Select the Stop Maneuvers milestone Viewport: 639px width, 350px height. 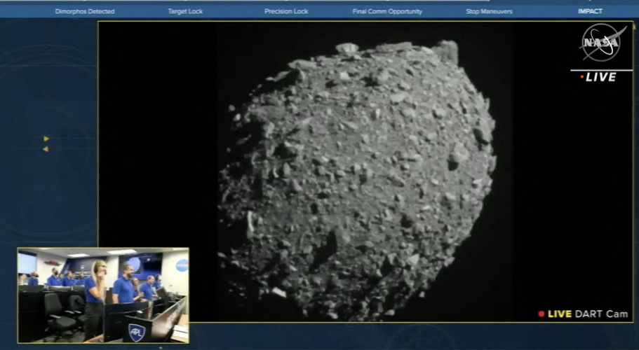(x=489, y=12)
